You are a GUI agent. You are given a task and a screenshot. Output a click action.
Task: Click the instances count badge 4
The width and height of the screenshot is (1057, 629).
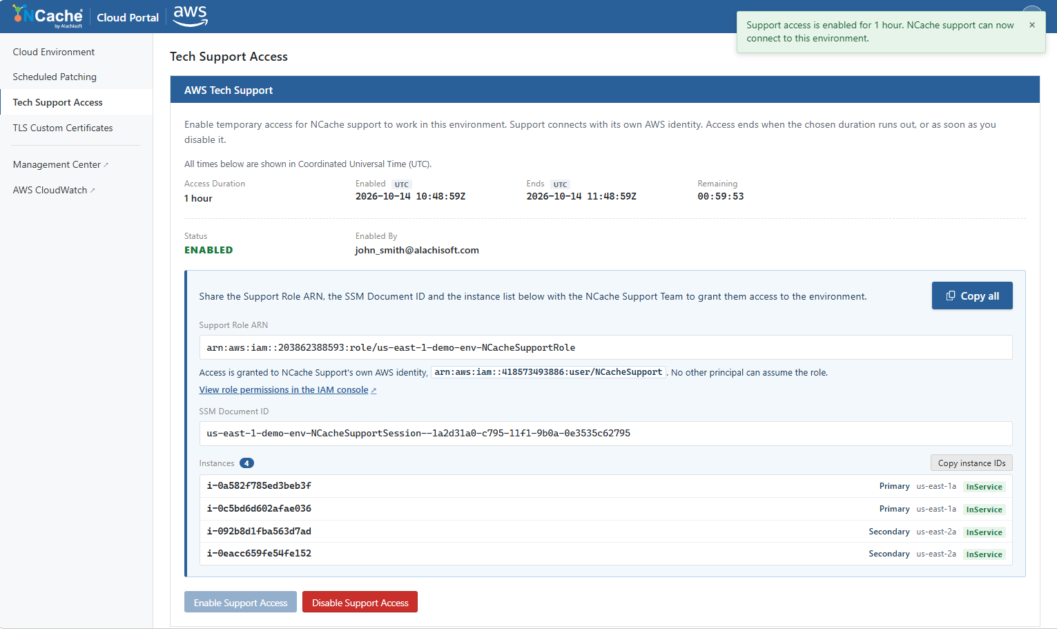pos(246,463)
